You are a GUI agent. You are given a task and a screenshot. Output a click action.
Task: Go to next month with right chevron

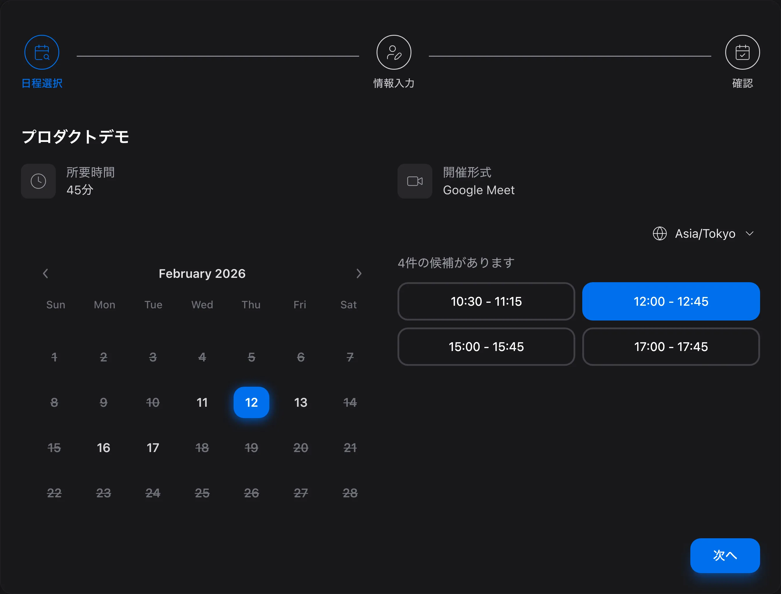coord(359,273)
